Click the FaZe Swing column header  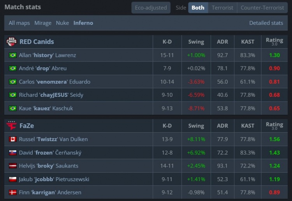pos(196,126)
